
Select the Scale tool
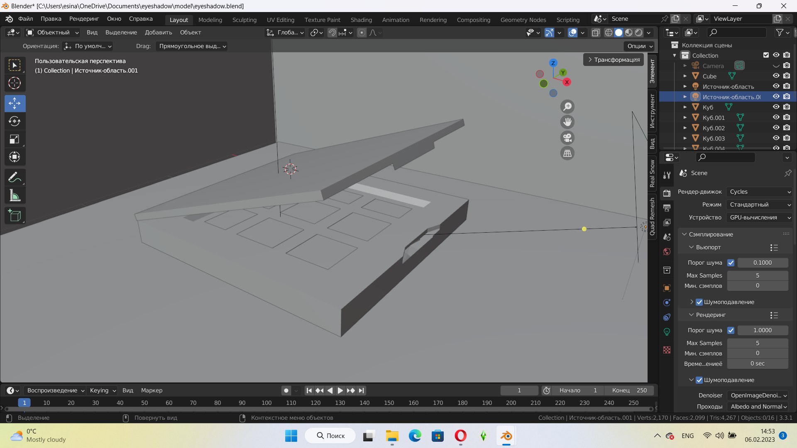[15, 139]
